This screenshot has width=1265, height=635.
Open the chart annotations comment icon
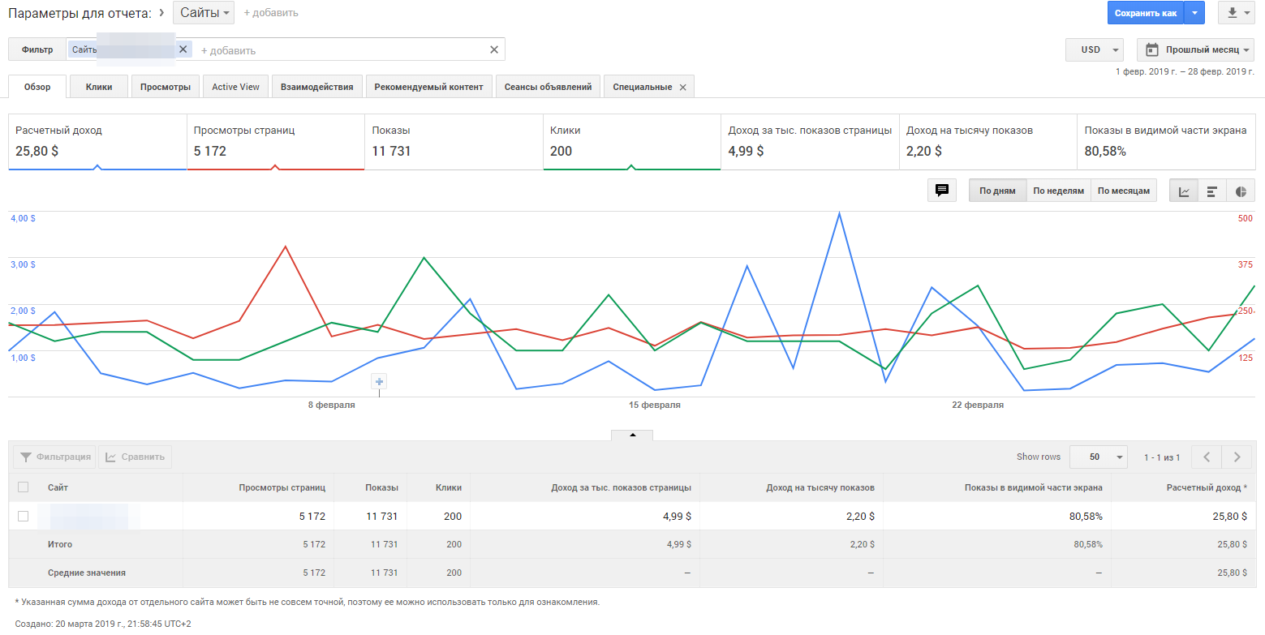click(x=941, y=191)
